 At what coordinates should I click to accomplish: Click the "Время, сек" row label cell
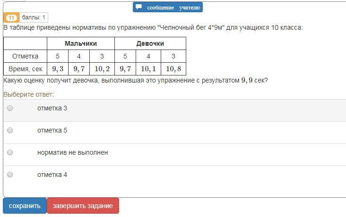click(25, 69)
